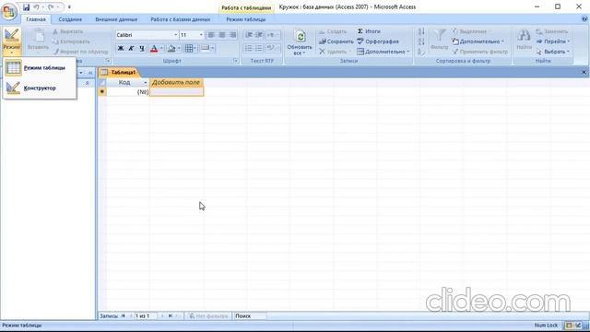Click Создать new record command
The image size is (590, 332).
point(333,31)
